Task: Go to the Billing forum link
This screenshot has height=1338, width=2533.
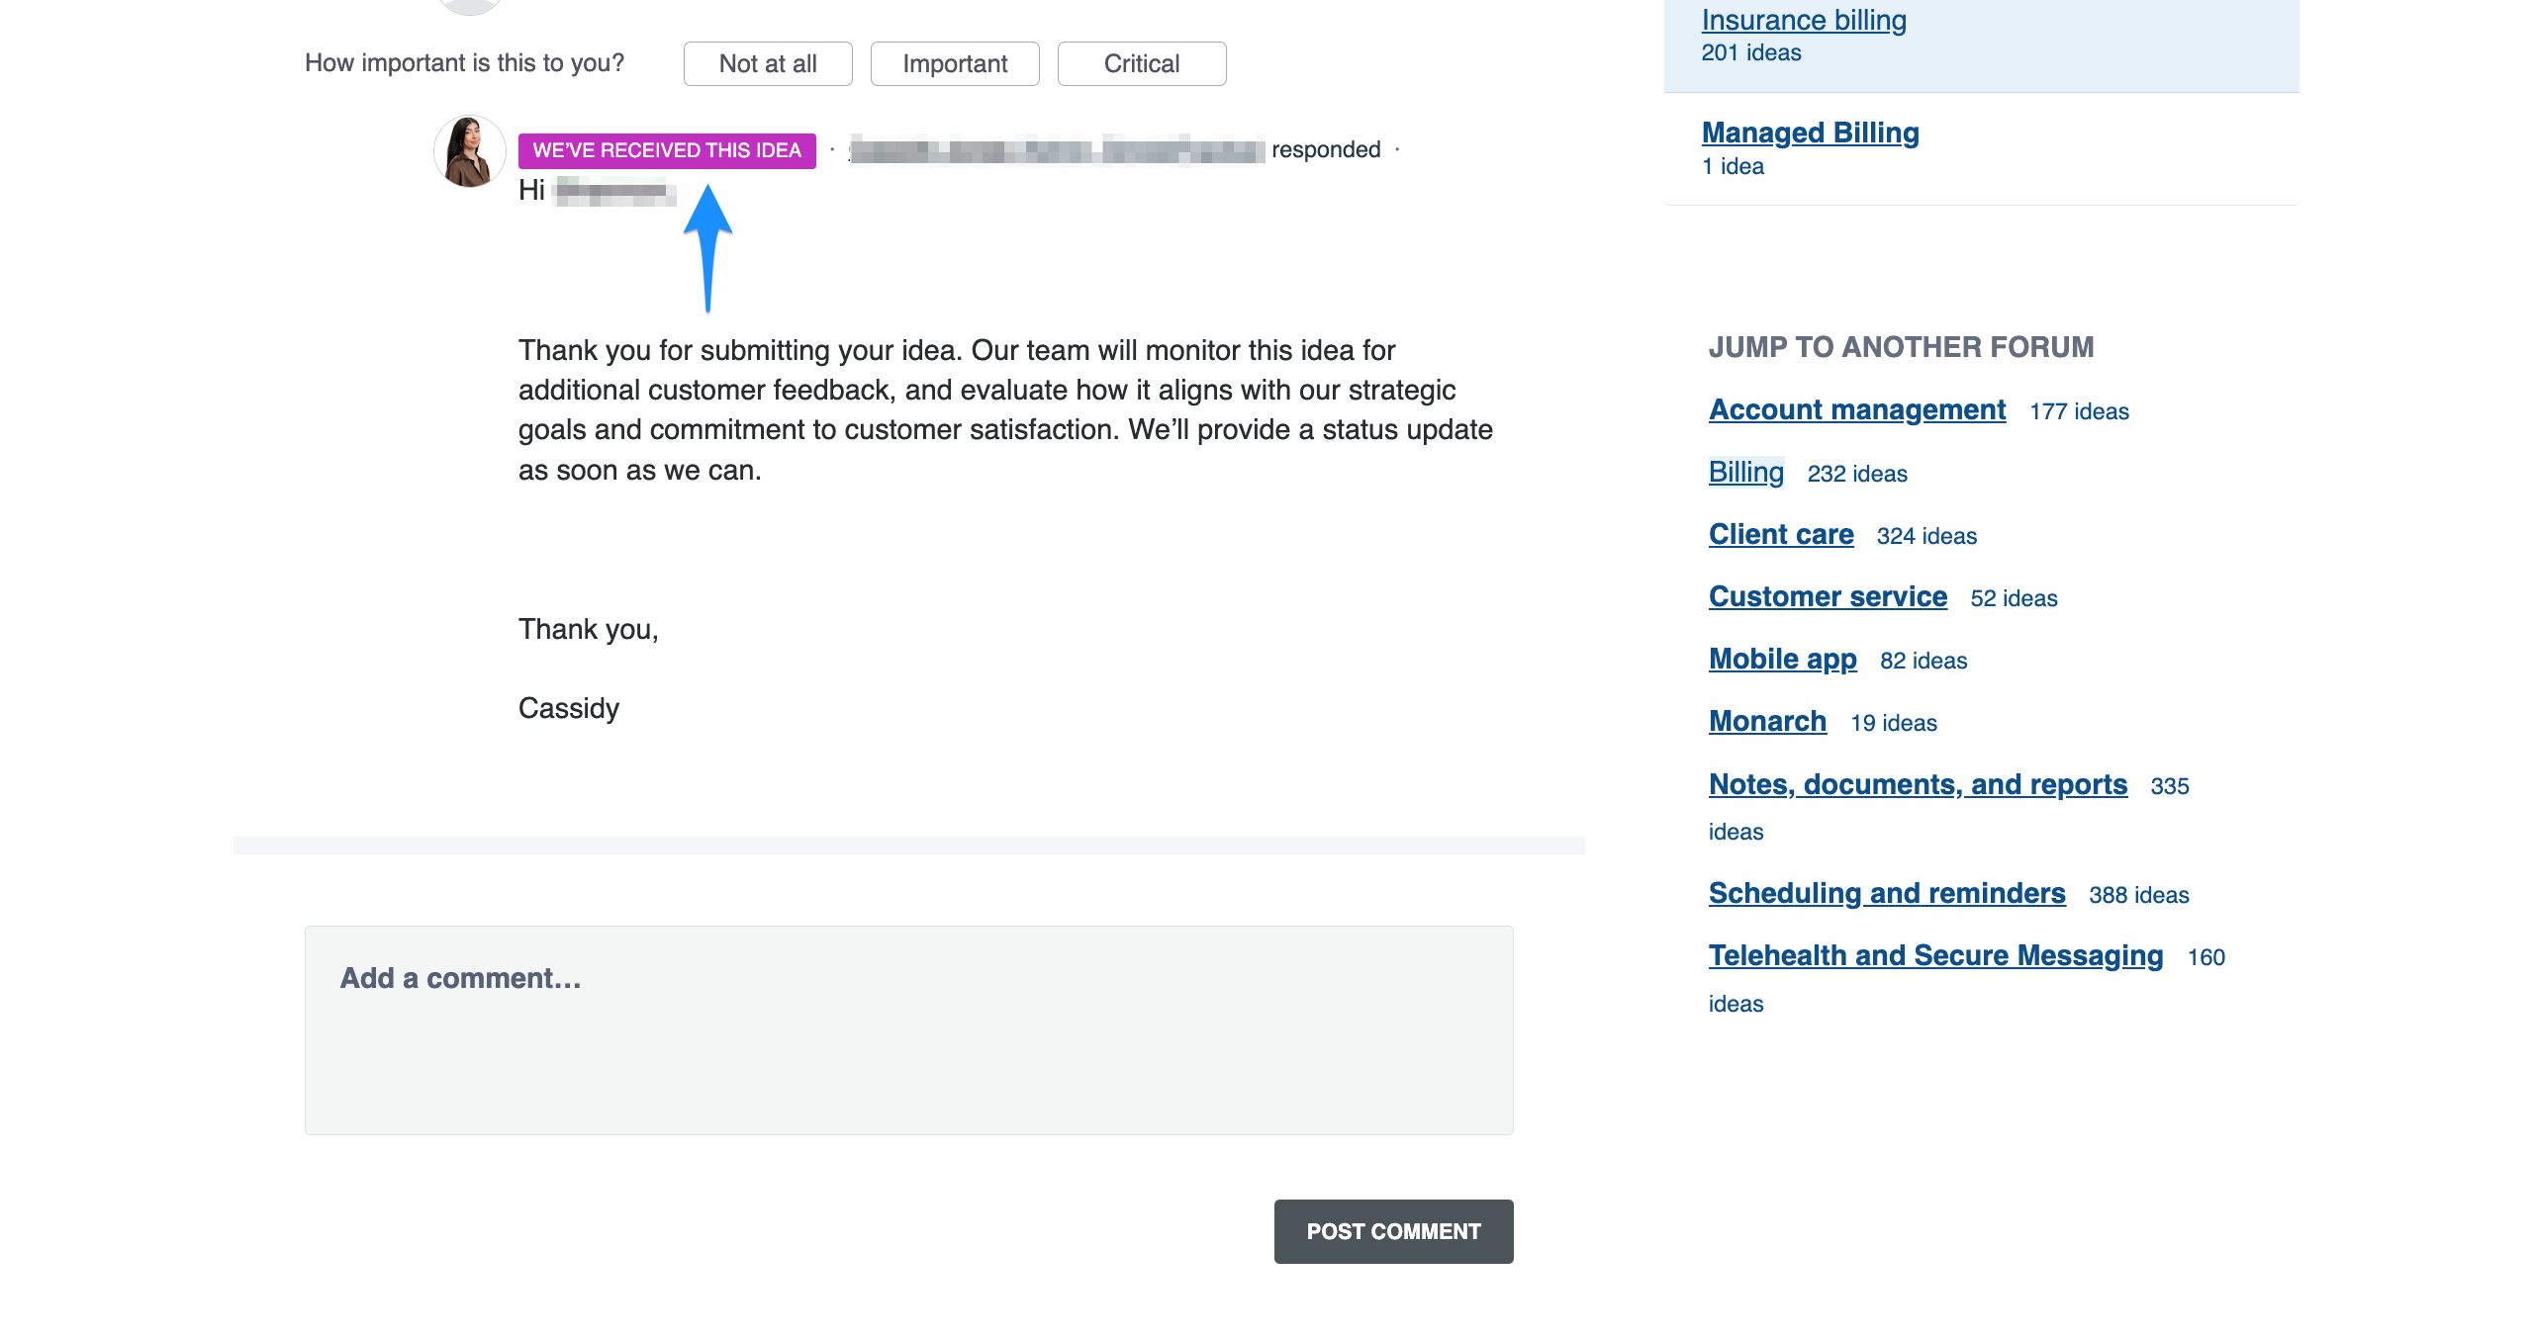Action: click(x=1746, y=472)
